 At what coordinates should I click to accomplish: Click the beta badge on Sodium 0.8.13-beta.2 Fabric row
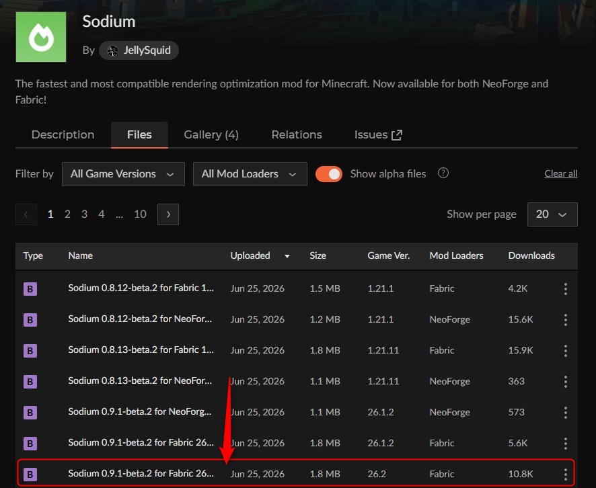(x=30, y=350)
